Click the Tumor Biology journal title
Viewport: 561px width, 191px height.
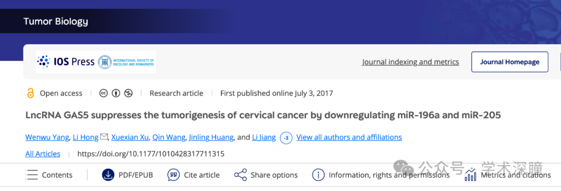pyautogui.click(x=56, y=21)
